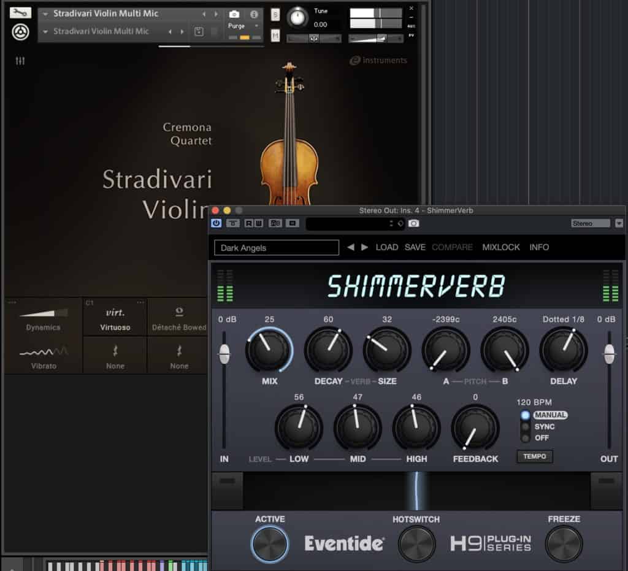Click the square icon right of A/B button
The height and width of the screenshot is (571, 628).
293,223
